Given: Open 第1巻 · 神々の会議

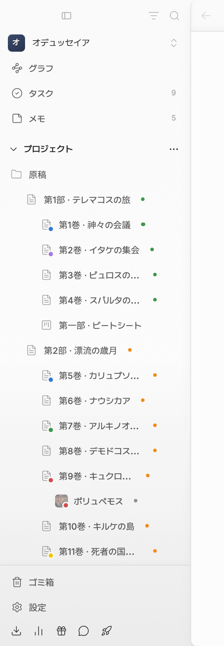Looking at the screenshot, I should [94, 225].
